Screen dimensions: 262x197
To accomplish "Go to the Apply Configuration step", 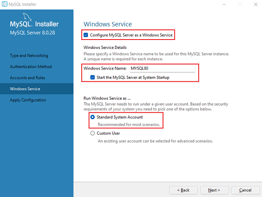I will click(28, 100).
